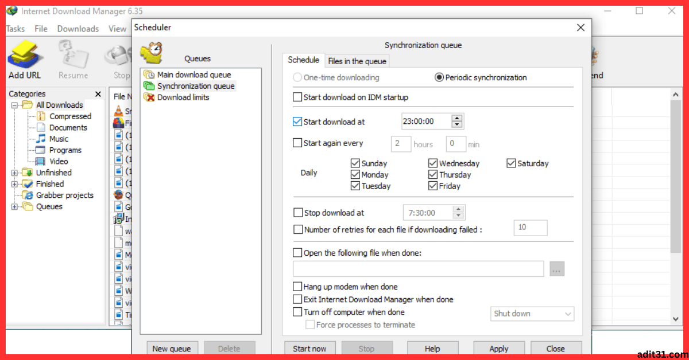The width and height of the screenshot is (689, 360).
Task: Enable Number of retries for each file
Action: [297, 229]
